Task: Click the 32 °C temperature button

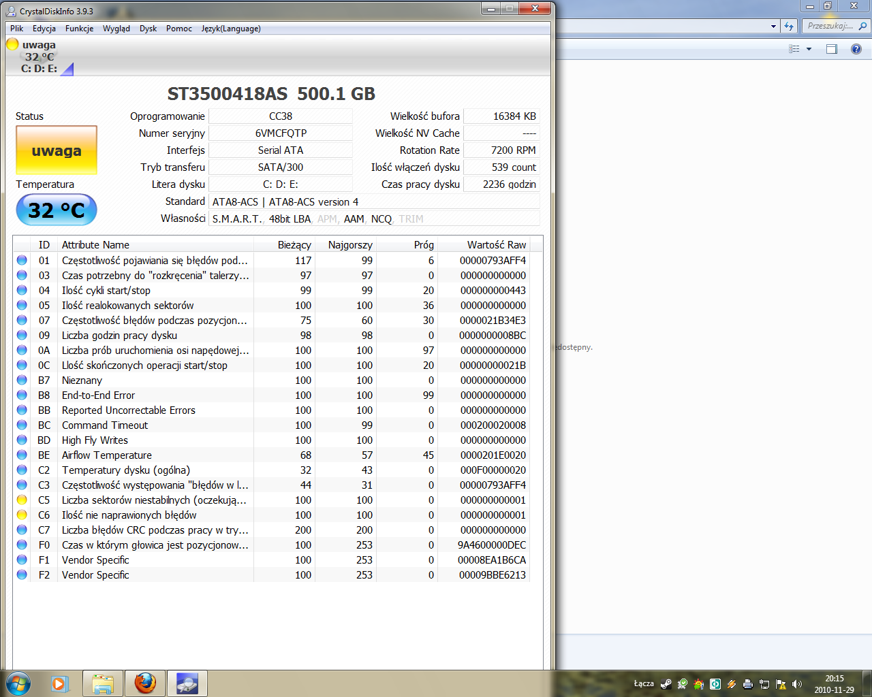Action: coord(57,210)
